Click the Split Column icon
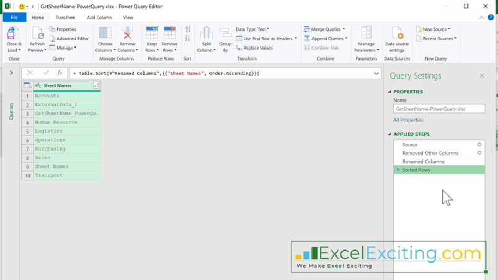The image size is (498, 280). [x=207, y=33]
